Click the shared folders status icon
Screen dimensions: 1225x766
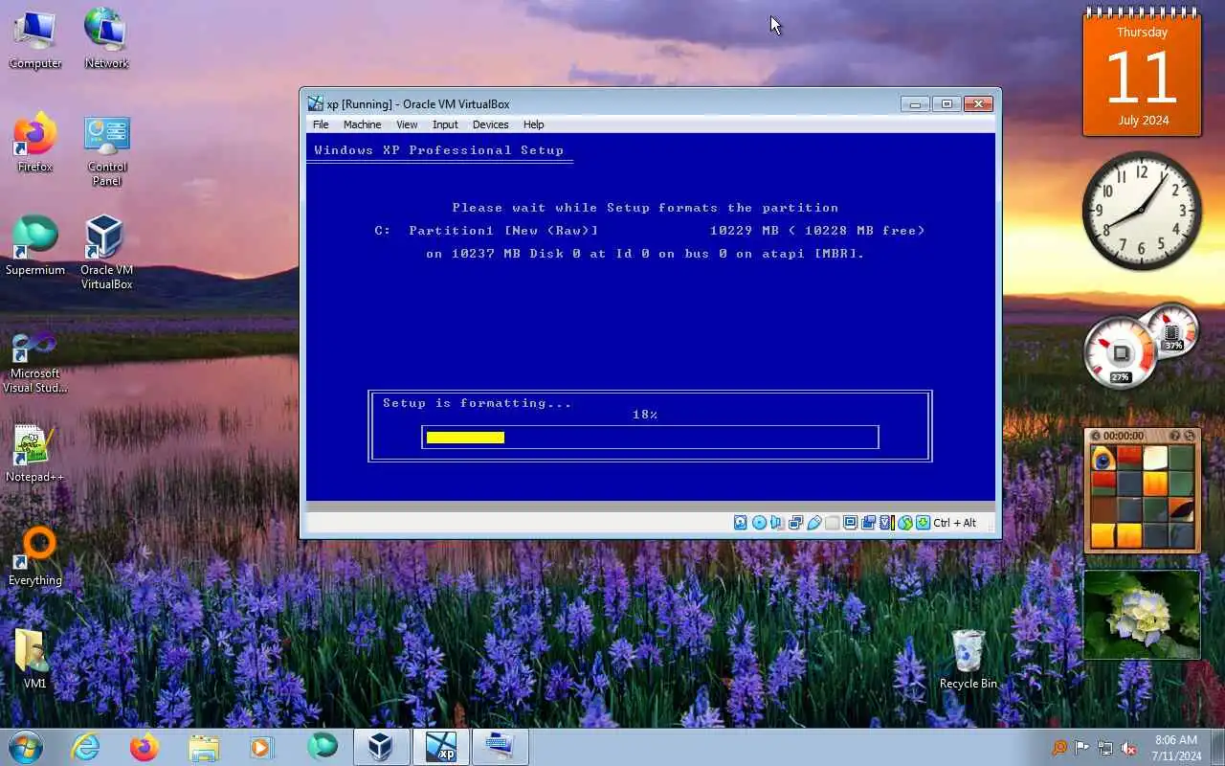click(x=832, y=523)
